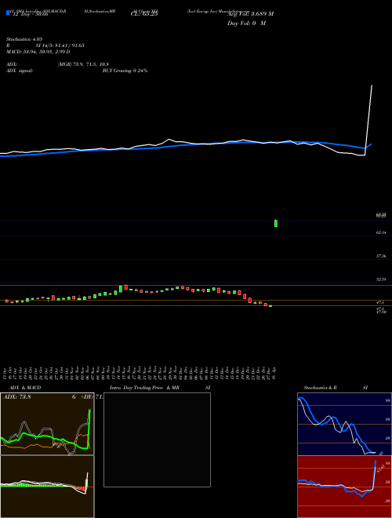Image resolution: width=392 pixels, height=518 pixels.
Task: Click the empty intraday trading price panel
Action: [157, 440]
